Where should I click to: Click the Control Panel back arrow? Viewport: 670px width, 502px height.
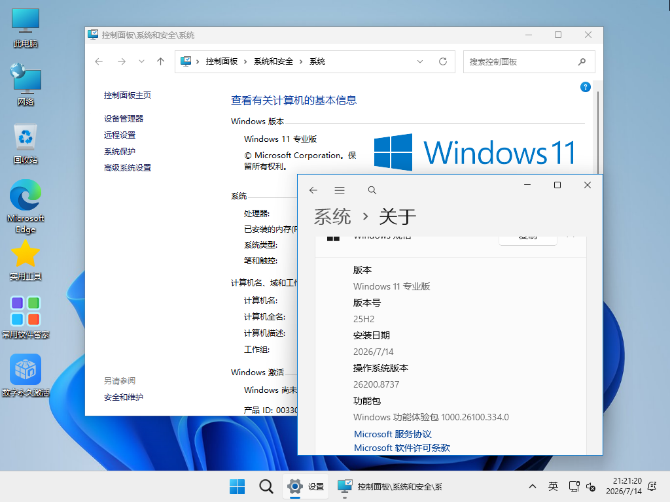(99, 61)
